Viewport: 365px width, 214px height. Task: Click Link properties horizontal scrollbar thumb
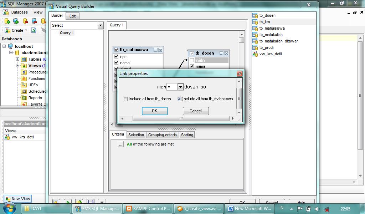[x=181, y=119]
